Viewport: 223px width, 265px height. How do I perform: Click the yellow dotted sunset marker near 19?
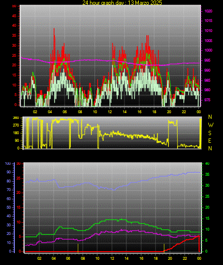(164, 248)
